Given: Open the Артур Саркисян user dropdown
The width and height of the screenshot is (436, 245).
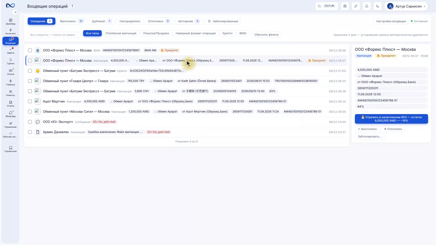Looking at the screenshot, I should pos(406,6).
